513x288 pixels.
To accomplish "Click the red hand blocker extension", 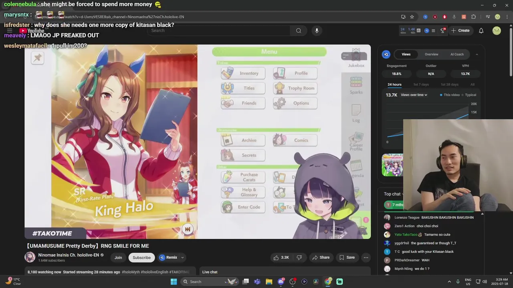I will point(444,17).
